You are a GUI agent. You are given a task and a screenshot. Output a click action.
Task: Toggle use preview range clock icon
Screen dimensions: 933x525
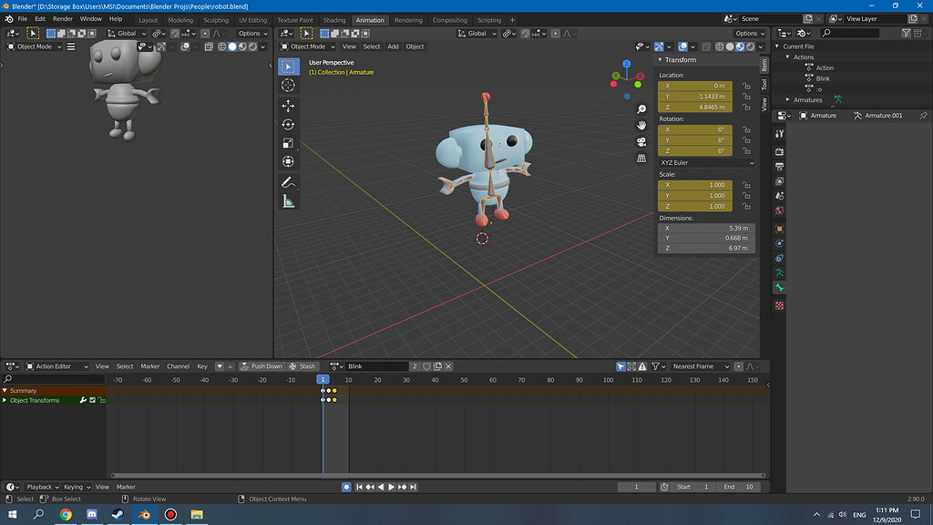[x=664, y=487]
